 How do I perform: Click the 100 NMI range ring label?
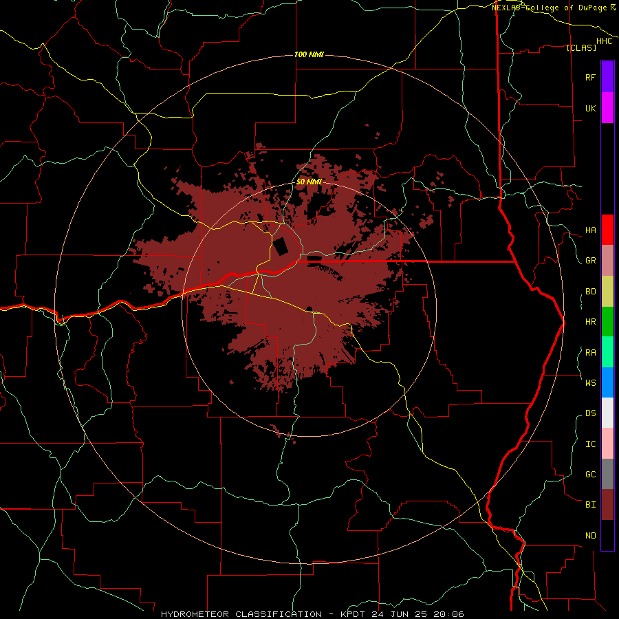coord(309,54)
